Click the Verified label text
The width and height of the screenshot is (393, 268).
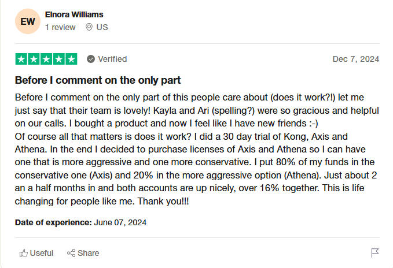(112, 59)
